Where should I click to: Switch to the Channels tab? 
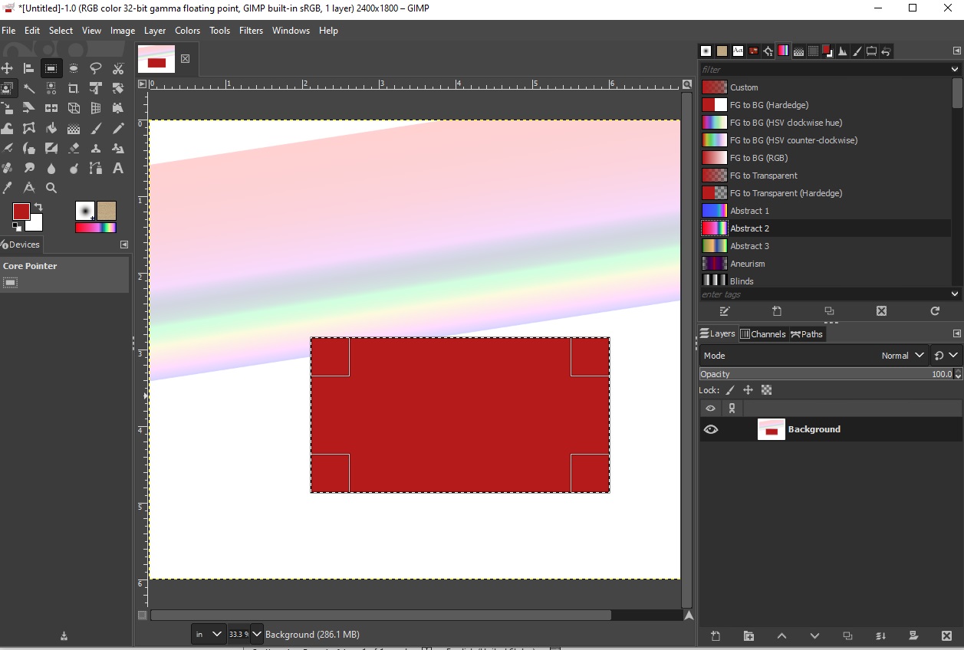(x=762, y=333)
